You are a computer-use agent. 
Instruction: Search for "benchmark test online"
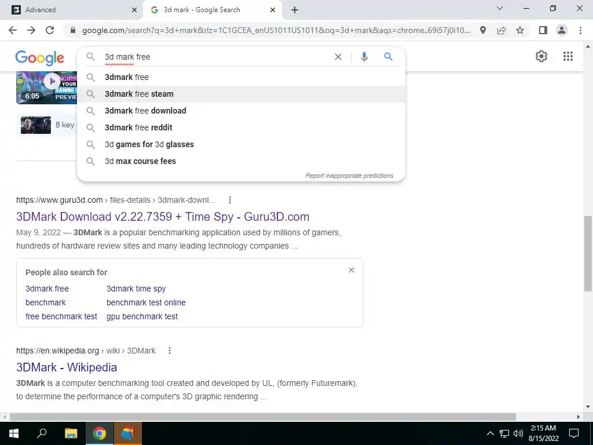[146, 302]
